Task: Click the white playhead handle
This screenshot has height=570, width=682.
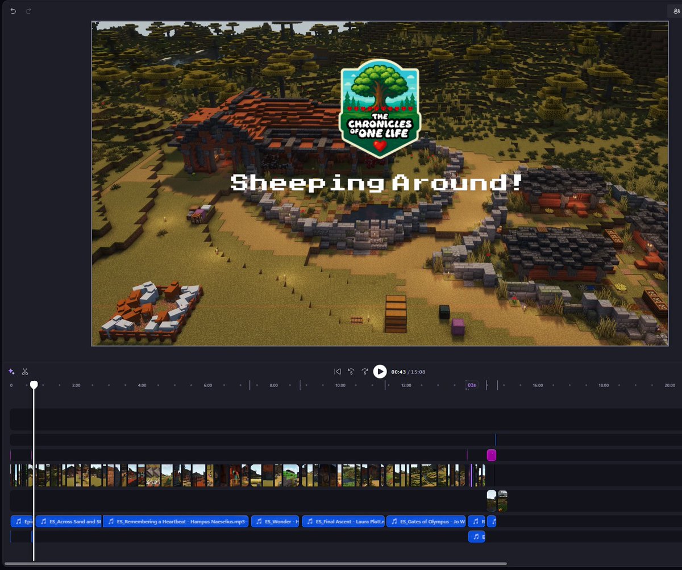Action: 34,385
